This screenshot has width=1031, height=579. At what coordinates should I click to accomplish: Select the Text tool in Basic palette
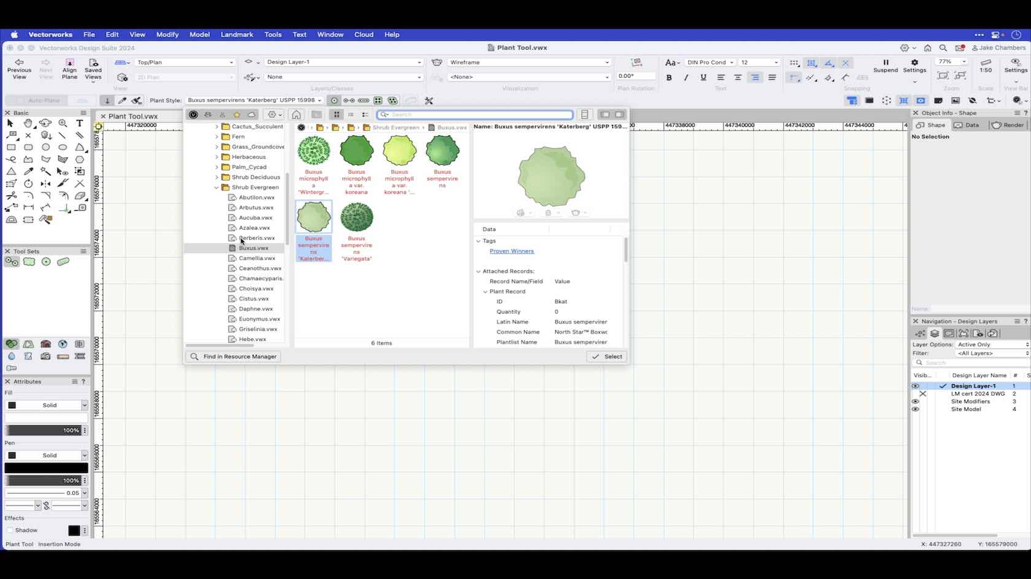coord(79,123)
